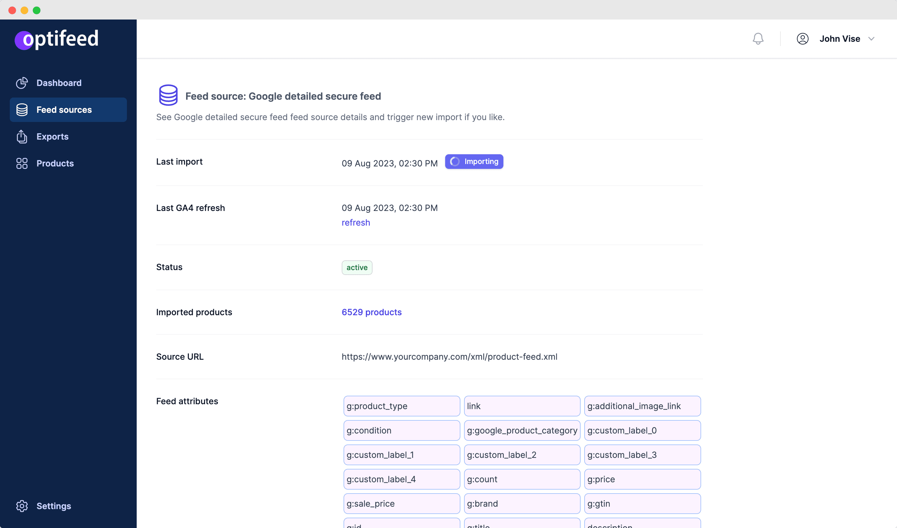
Task: Select Products in the sidebar
Action: click(x=55, y=163)
